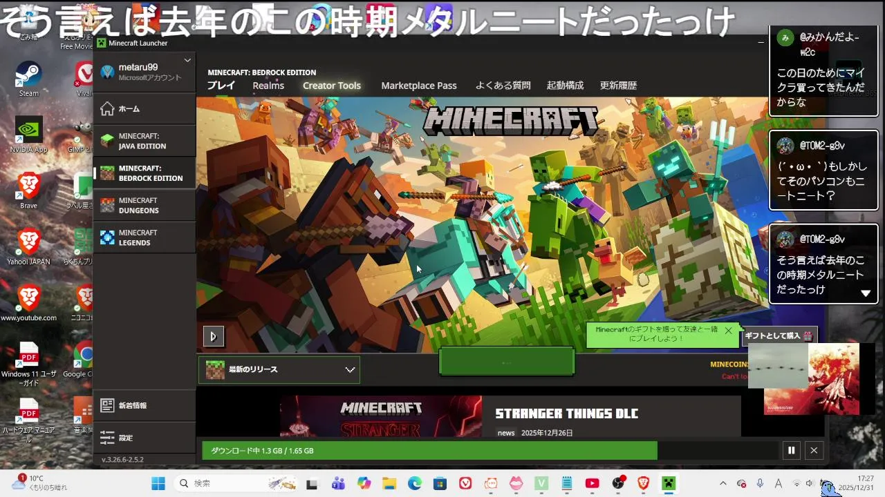Switch to the Realms tab
Viewport: 885px width, 497px height.
[x=268, y=86]
